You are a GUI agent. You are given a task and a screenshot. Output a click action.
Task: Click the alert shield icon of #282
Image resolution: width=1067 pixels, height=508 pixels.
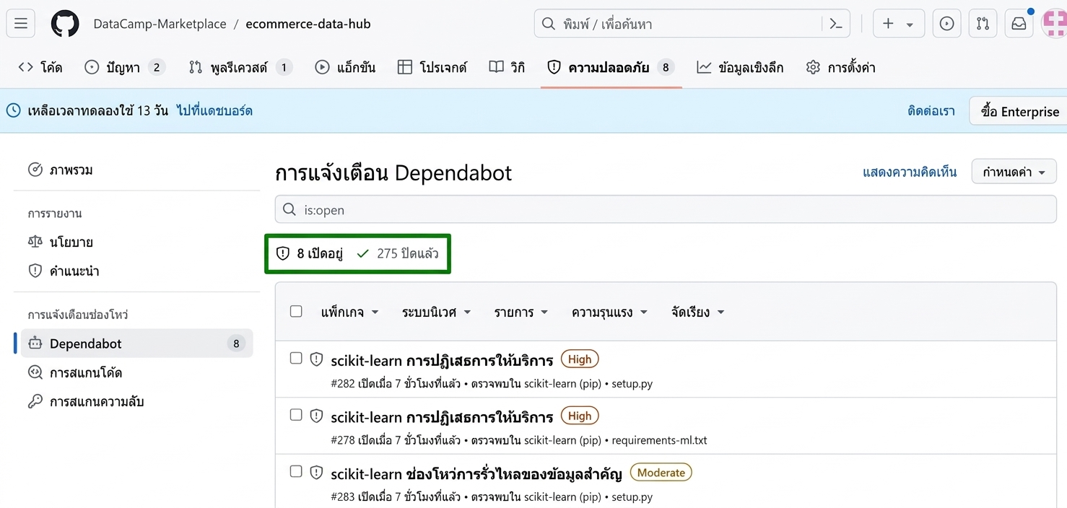[x=316, y=359]
